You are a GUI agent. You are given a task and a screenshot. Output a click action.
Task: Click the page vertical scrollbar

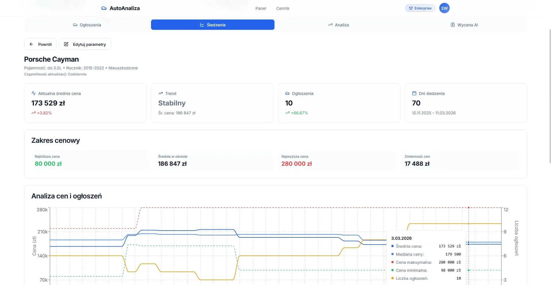point(550,96)
